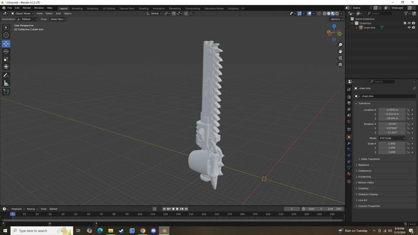
Task: Collapse the Transform panel
Action: pos(363,103)
